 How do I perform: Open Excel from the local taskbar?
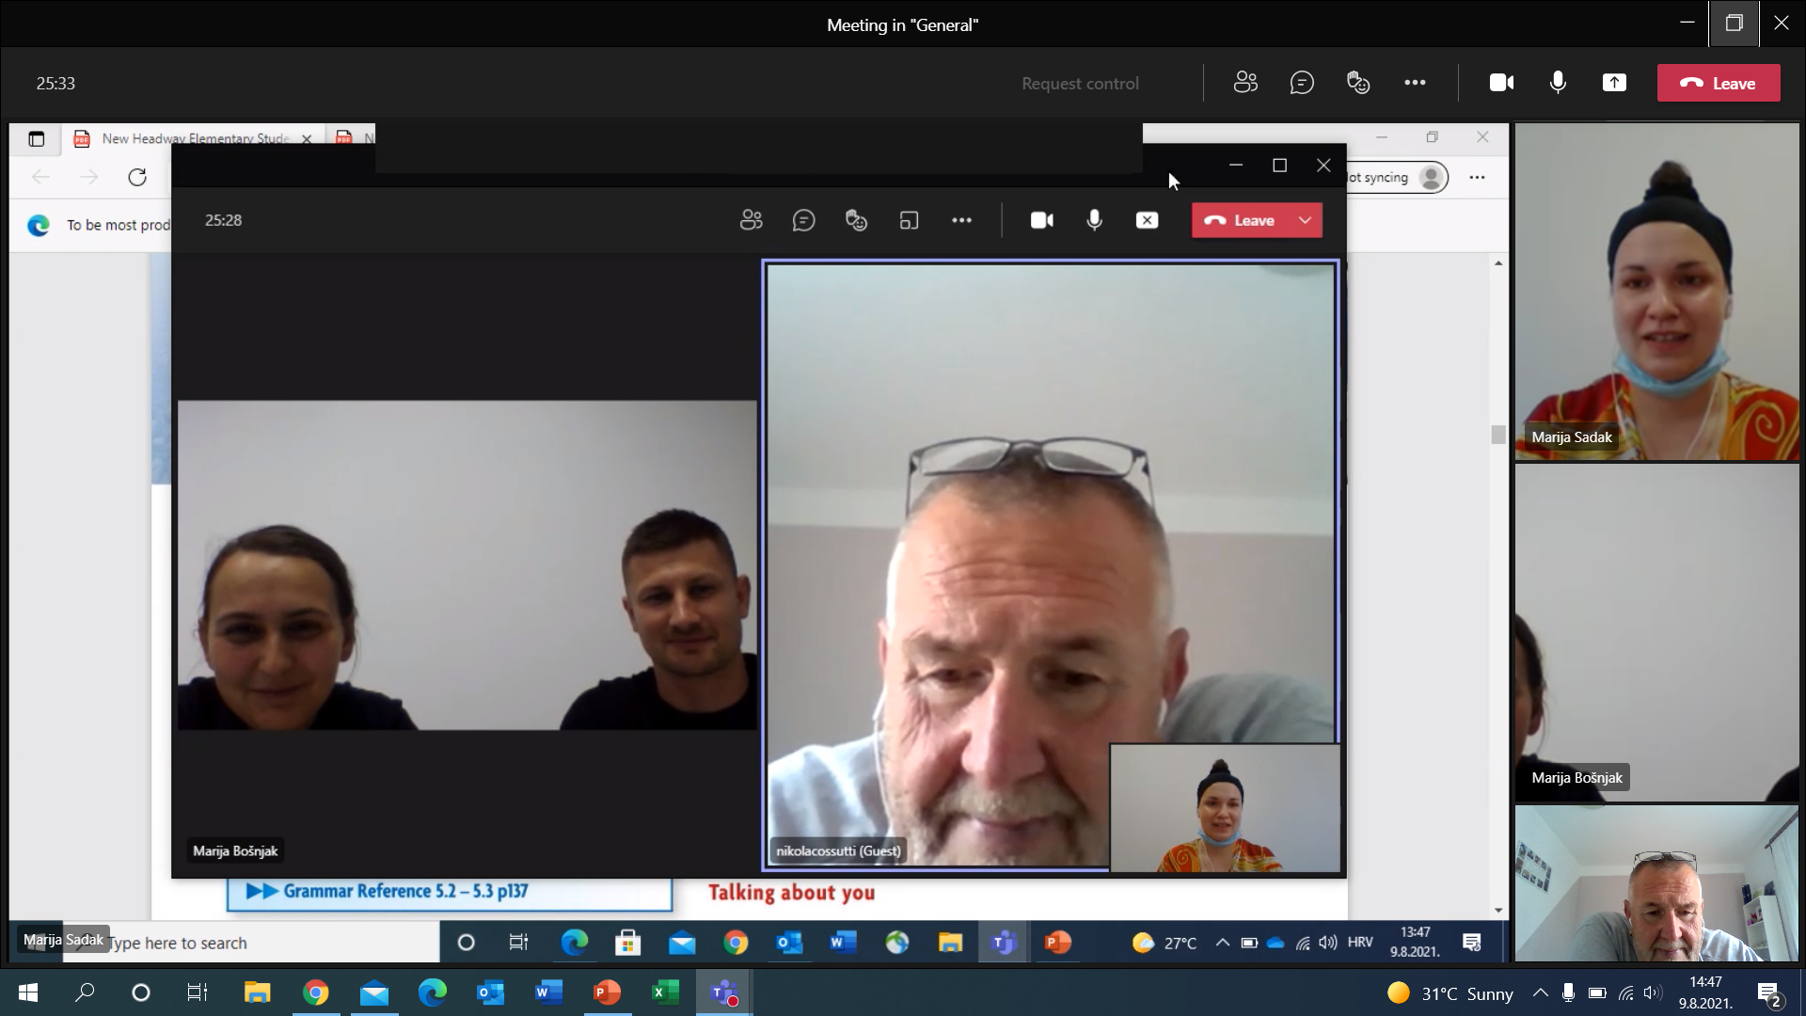[x=665, y=992]
